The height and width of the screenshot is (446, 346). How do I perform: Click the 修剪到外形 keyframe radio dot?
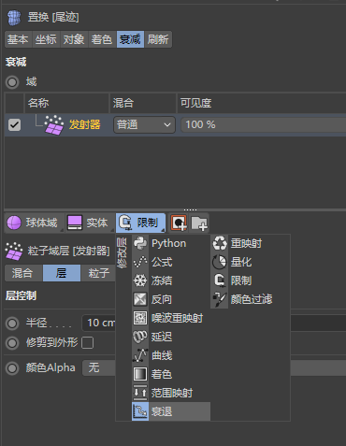click(x=12, y=343)
